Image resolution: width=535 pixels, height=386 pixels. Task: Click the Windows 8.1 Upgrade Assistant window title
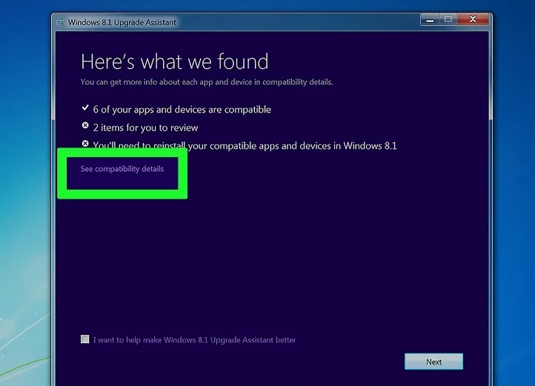122,22
